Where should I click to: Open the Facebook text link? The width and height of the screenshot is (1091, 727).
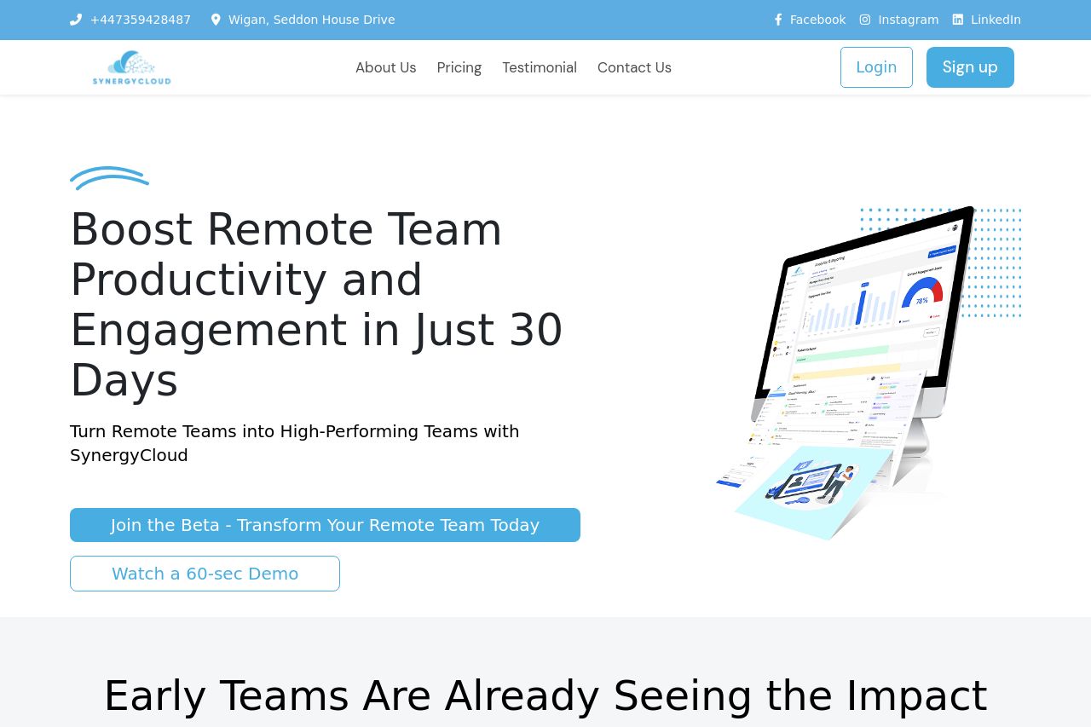tap(818, 20)
